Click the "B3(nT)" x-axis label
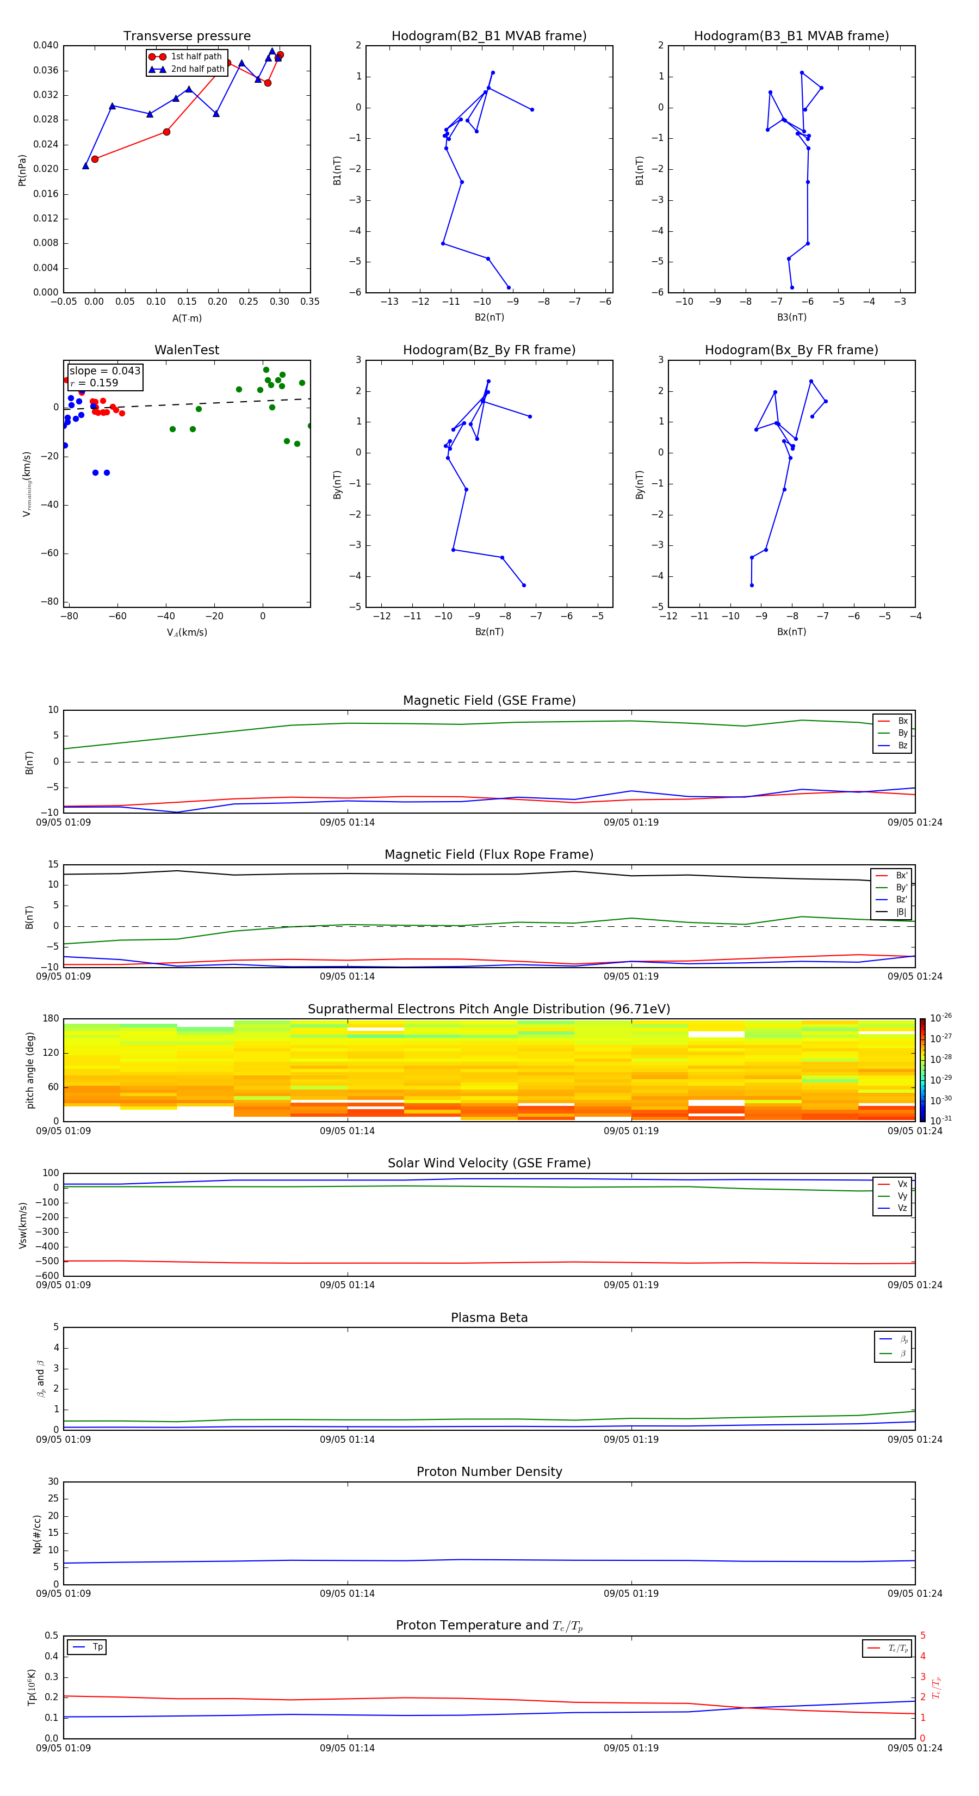The image size is (979, 1796). click(x=791, y=317)
